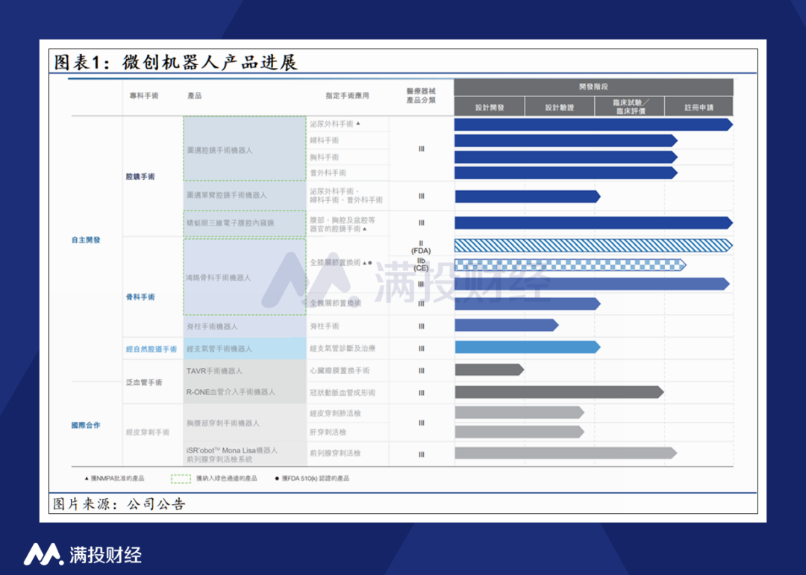Image resolution: width=806 pixels, height=575 pixels.
Task: Click the 鴻鵠骨科手術機器人 product cell
Action: pos(245,277)
